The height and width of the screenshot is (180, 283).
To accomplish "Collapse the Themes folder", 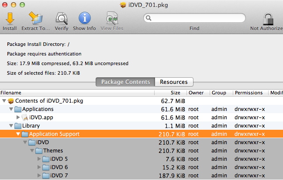I will point(32,151).
